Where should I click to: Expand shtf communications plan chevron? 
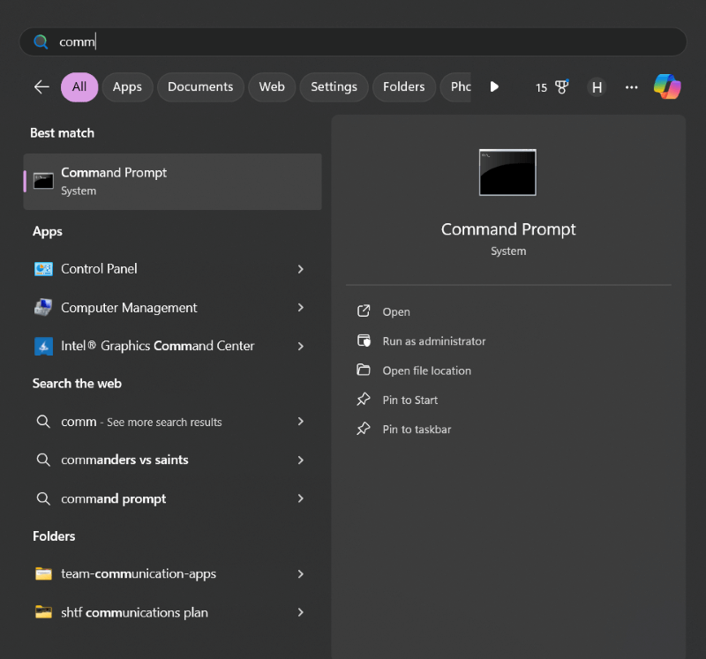pos(301,612)
